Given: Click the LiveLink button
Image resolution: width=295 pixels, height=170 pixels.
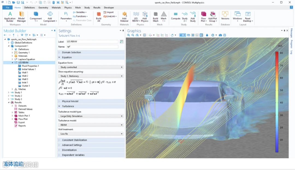Looking at the screenshot, I should (110, 16).
